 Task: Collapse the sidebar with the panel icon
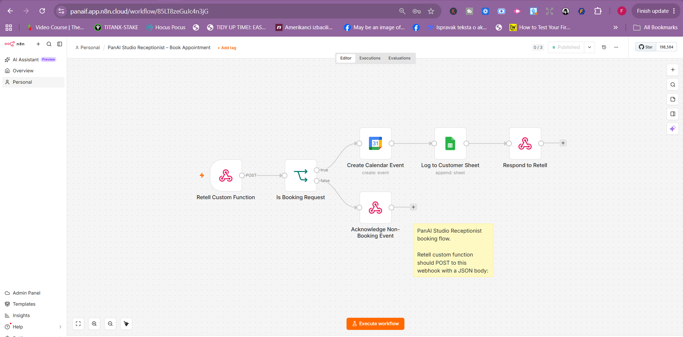(59, 44)
